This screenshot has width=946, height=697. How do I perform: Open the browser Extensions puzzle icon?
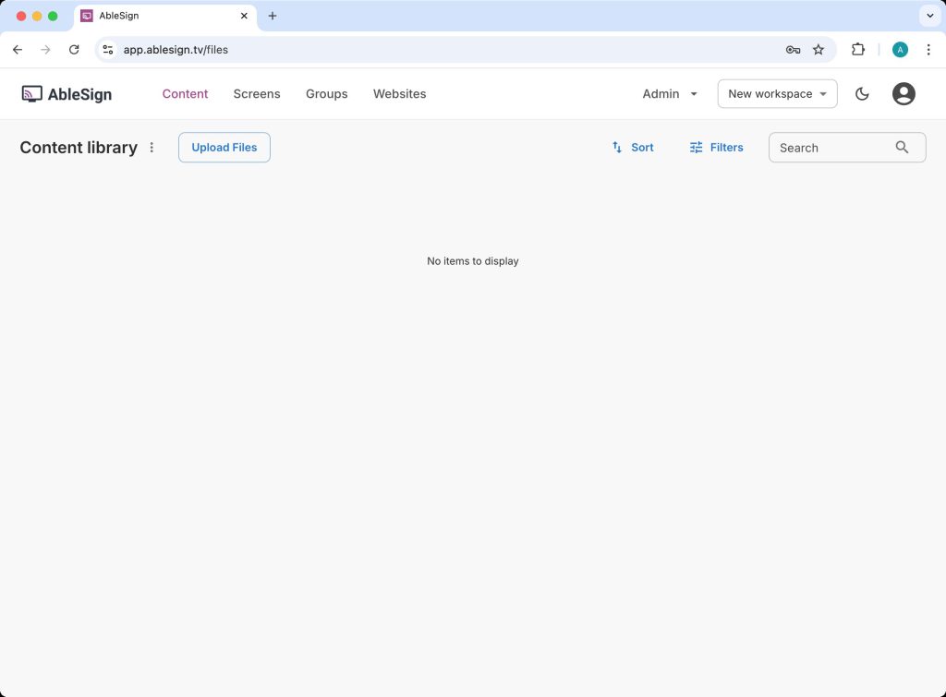point(857,50)
